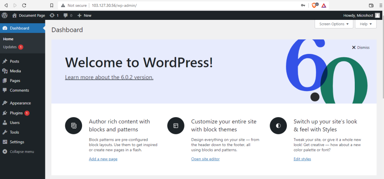Click the WordPress logo in admin bar
384x179 pixels.
coord(4,15)
